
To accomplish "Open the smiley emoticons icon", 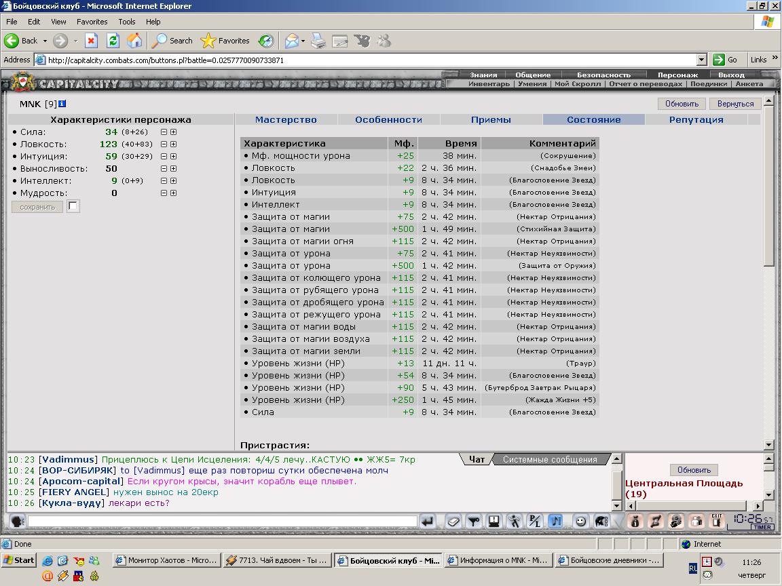I will 580,522.
